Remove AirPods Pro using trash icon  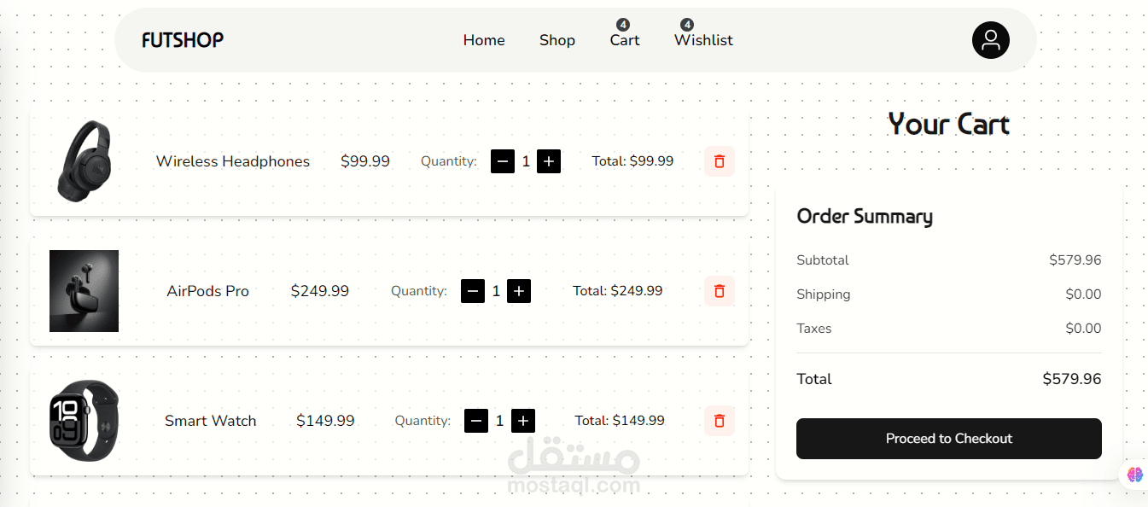pos(720,291)
